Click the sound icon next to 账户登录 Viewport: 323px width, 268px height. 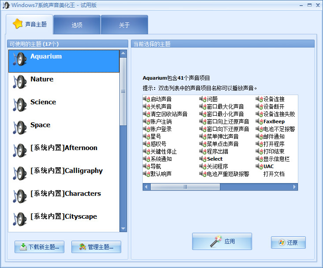click(146, 129)
